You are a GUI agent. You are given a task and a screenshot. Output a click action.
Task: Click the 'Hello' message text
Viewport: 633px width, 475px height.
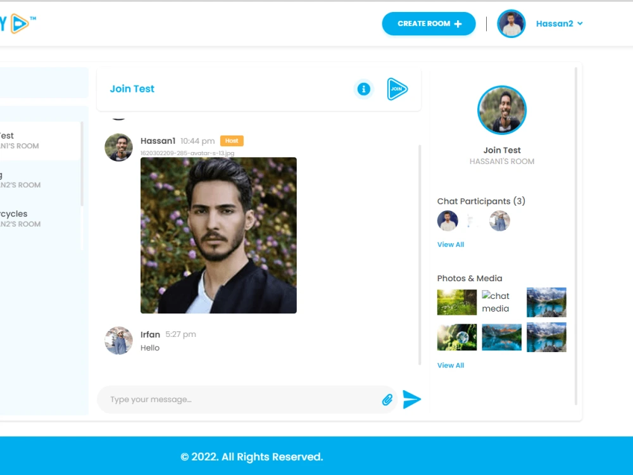click(x=150, y=348)
